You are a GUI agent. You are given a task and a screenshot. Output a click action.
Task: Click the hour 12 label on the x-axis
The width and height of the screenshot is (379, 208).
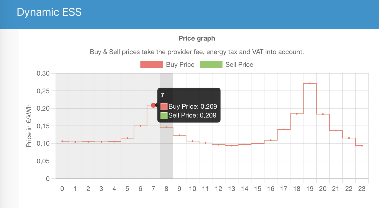218,189
